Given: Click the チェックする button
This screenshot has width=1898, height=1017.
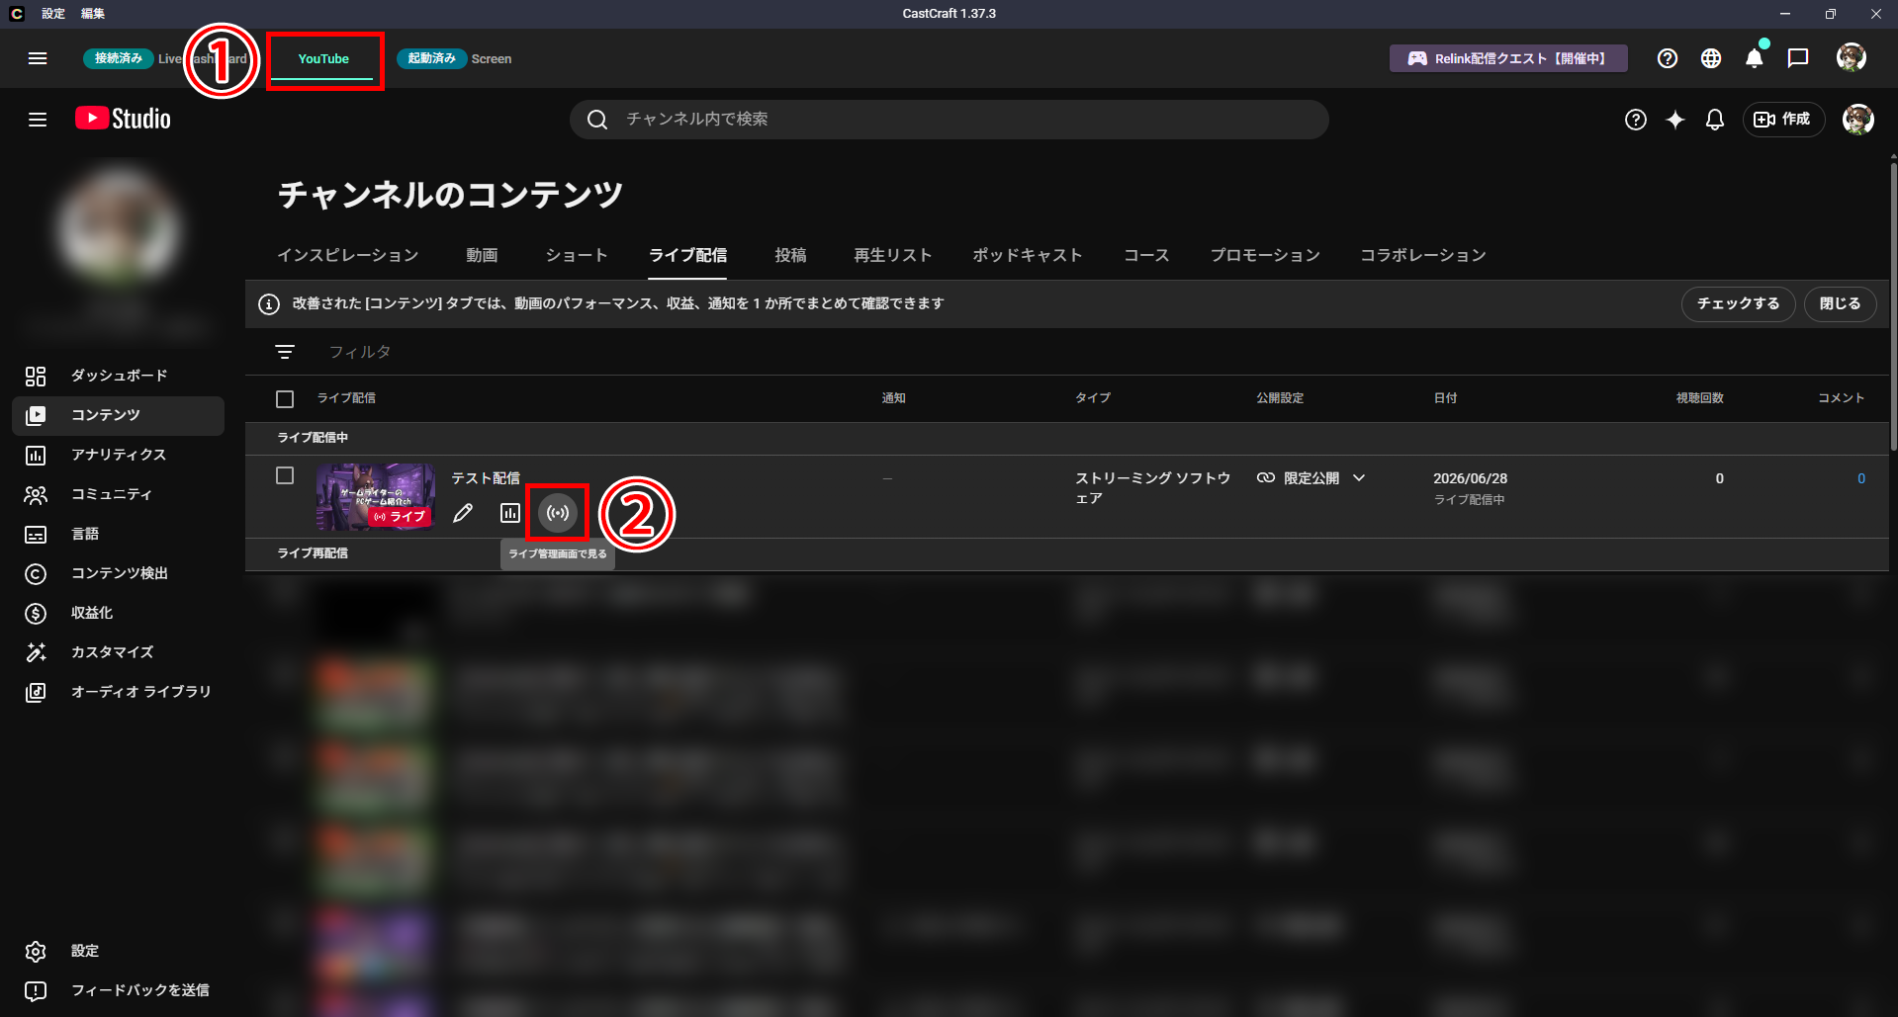Looking at the screenshot, I should click(1739, 303).
